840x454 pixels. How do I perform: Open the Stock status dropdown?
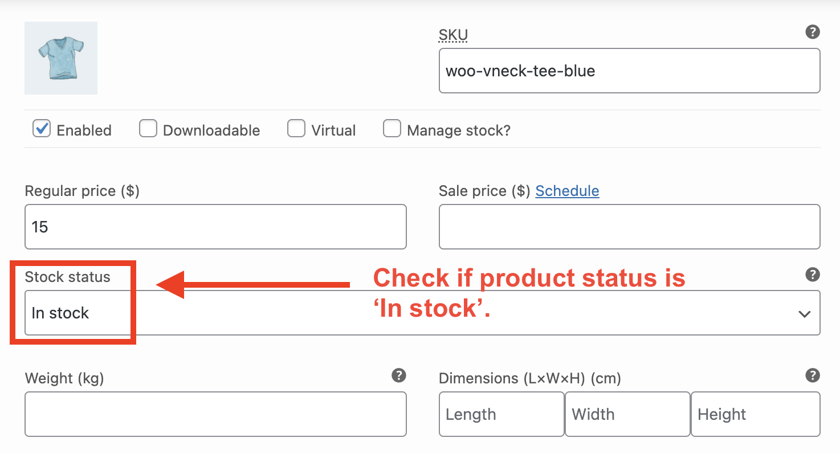422,313
